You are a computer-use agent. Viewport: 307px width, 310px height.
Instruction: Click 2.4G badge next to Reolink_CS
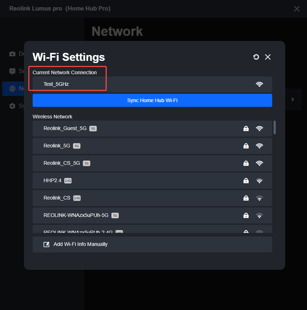point(77,198)
